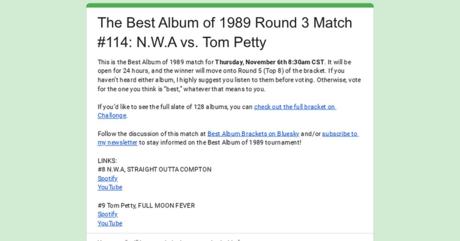Open Spotify link for N.W.A's Straight Outta Compton
Image resolution: width=460 pixels, height=241 pixels.
pos(108,179)
